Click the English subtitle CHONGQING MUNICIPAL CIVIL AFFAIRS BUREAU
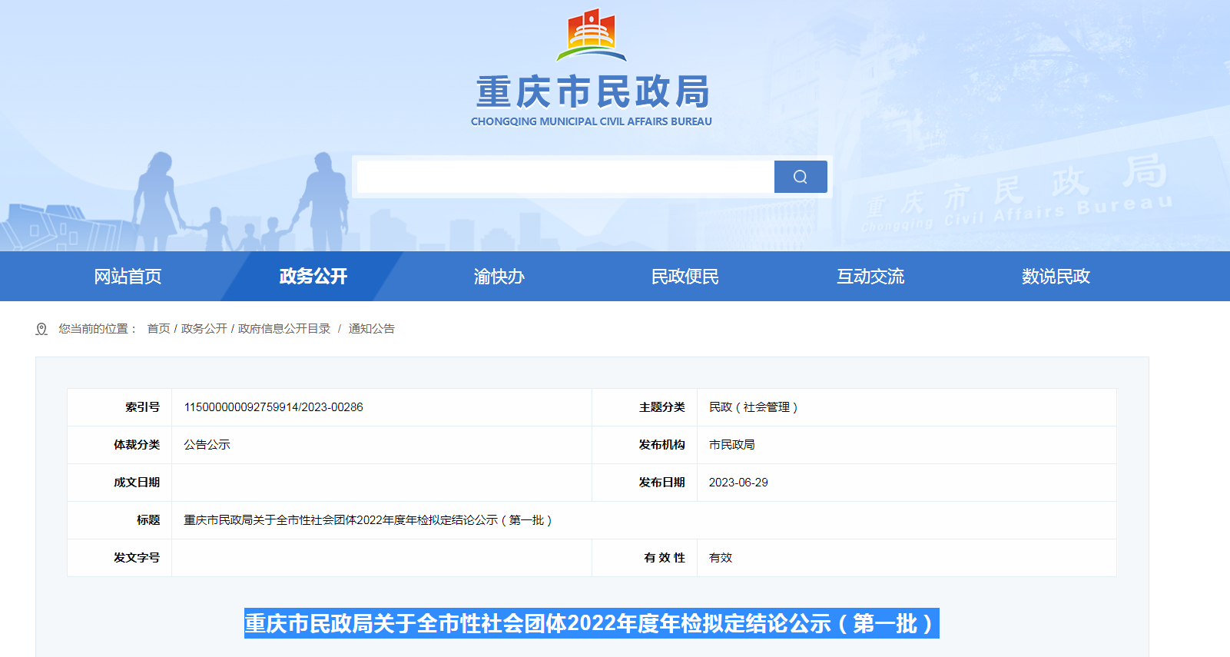Viewport: 1230px width, 657px height. tap(592, 121)
